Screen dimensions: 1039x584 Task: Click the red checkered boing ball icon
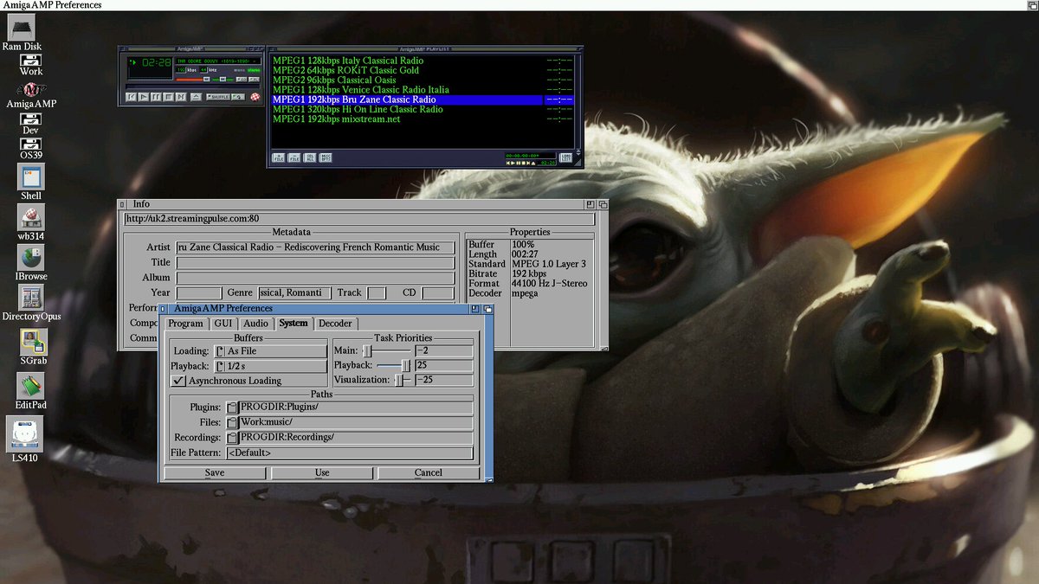(x=255, y=97)
